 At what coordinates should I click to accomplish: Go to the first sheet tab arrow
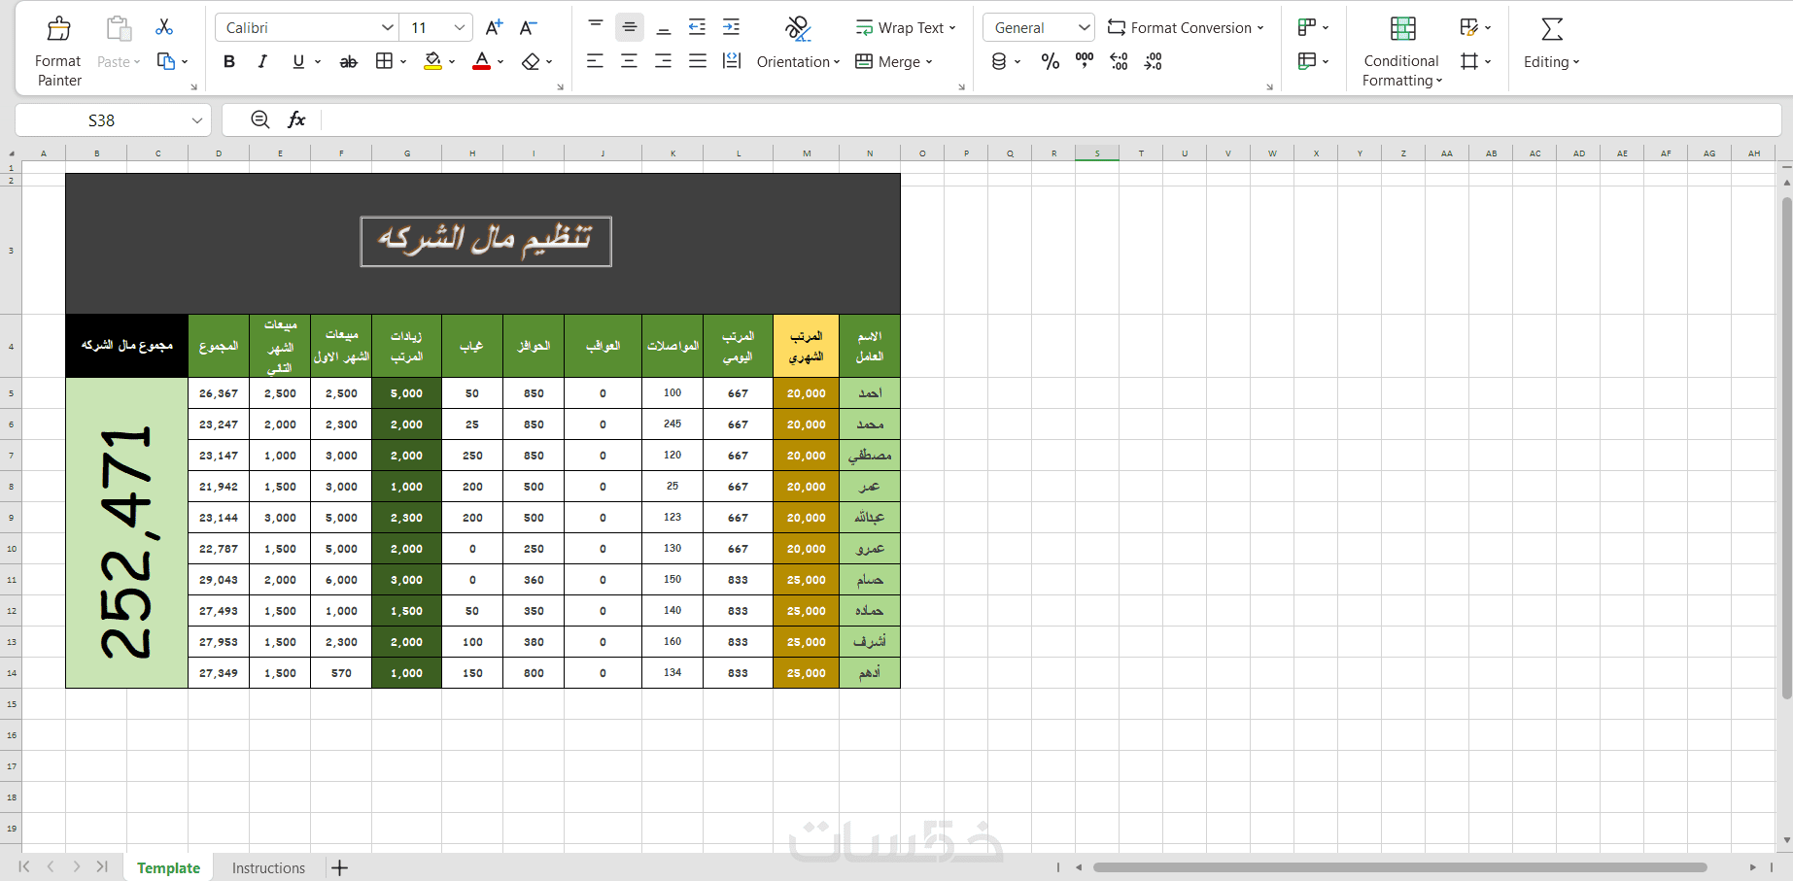tap(24, 866)
